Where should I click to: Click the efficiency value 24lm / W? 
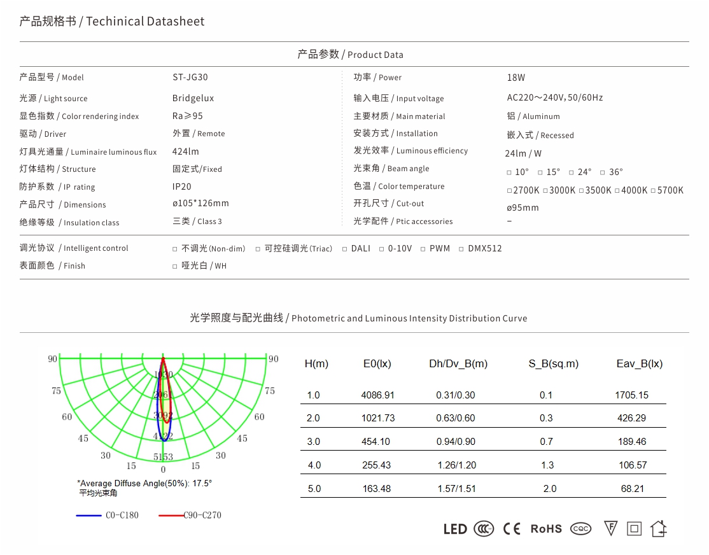click(523, 153)
